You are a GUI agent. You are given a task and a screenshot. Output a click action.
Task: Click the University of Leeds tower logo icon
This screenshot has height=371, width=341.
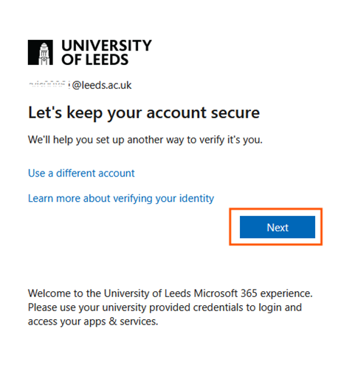click(40, 52)
